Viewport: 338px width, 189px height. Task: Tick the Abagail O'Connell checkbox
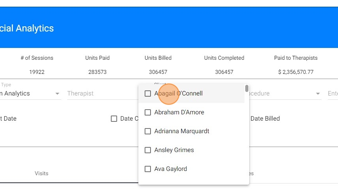(148, 94)
